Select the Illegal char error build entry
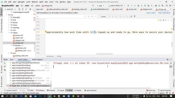 [29, 86]
